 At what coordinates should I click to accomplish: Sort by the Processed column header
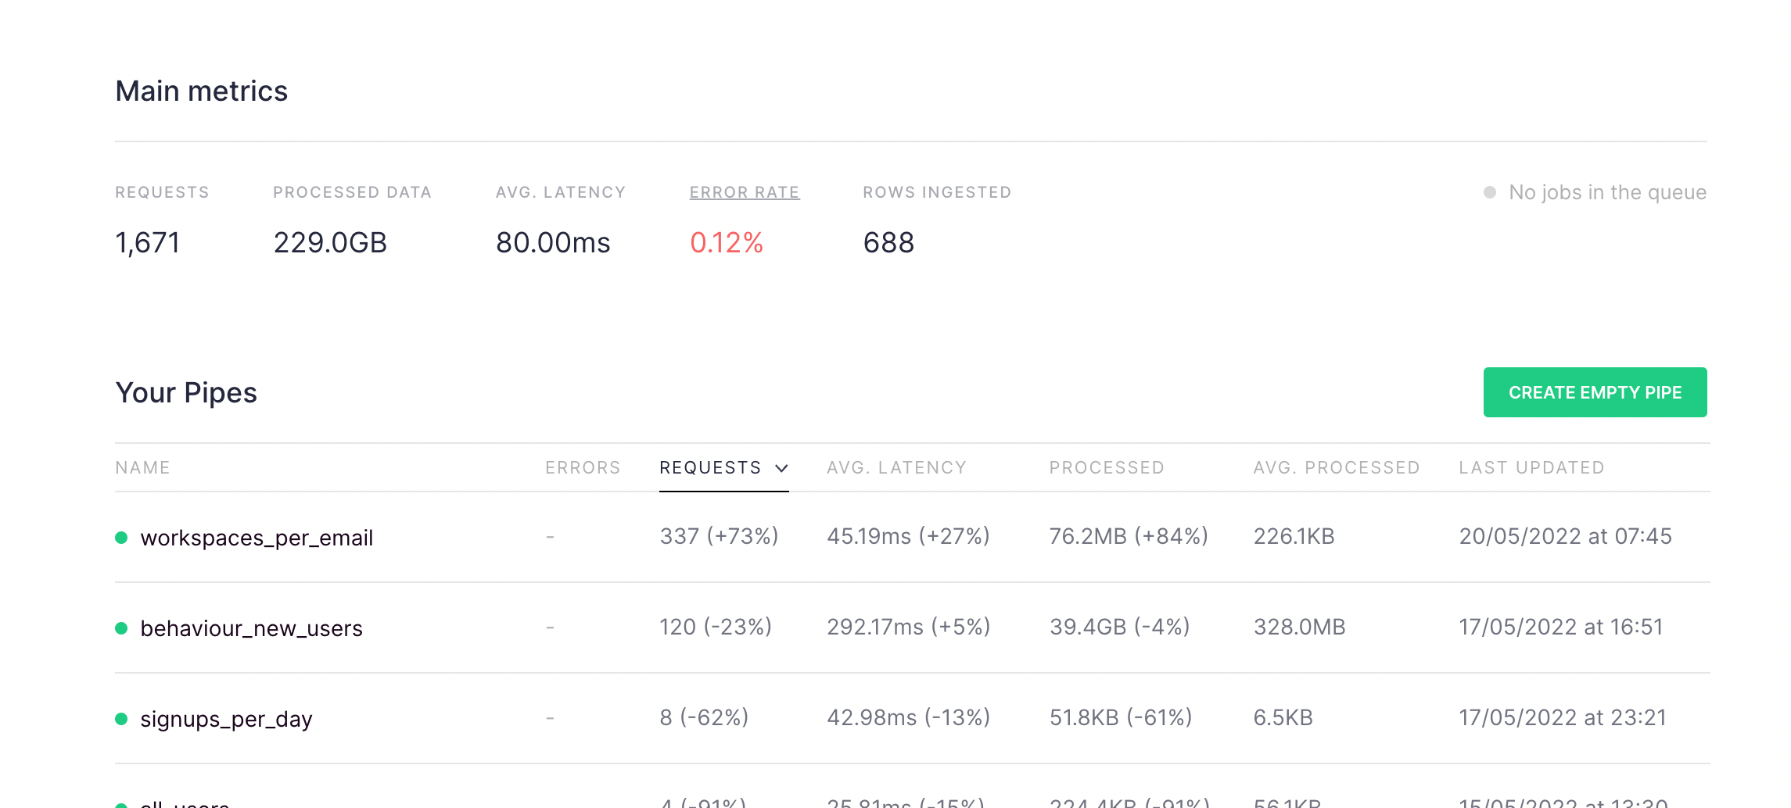coord(1107,468)
